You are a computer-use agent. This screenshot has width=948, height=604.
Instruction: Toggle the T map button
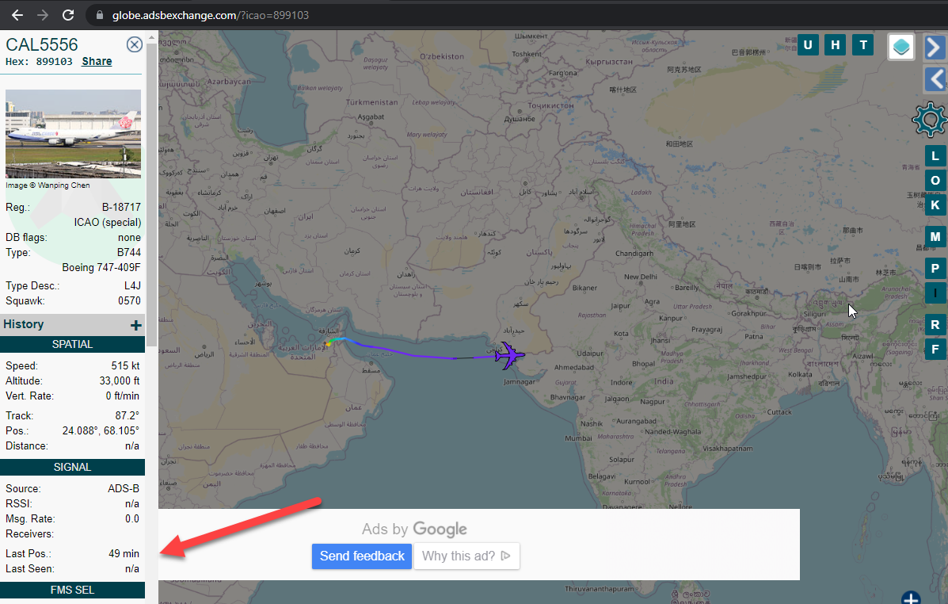(862, 45)
